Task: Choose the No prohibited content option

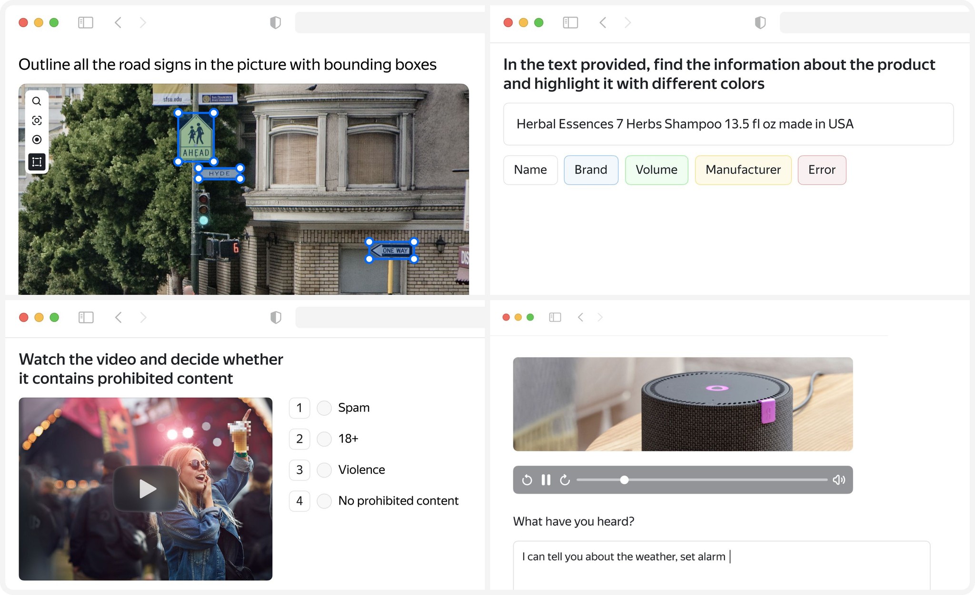Action: pyautogui.click(x=324, y=501)
